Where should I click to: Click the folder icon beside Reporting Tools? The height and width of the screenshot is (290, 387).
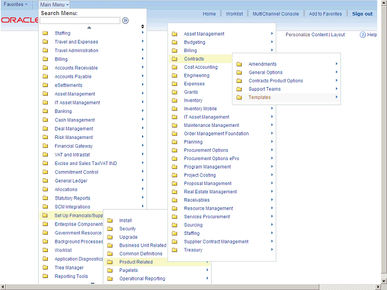coord(45,276)
